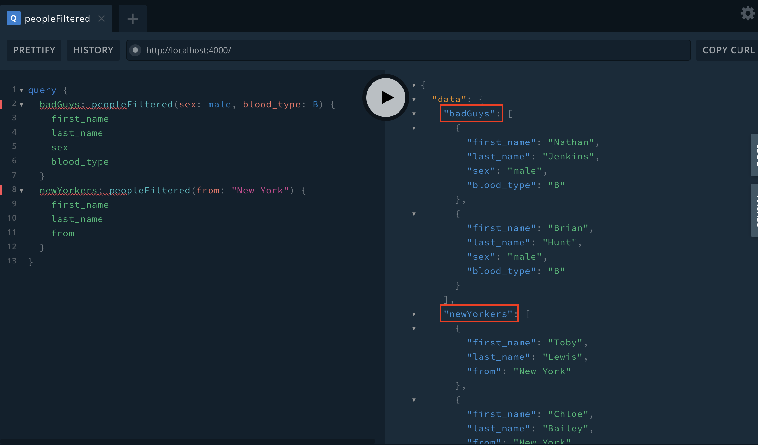Viewport: 758px width, 445px height.
Task: Click COPY CURL button
Action: pyautogui.click(x=728, y=50)
